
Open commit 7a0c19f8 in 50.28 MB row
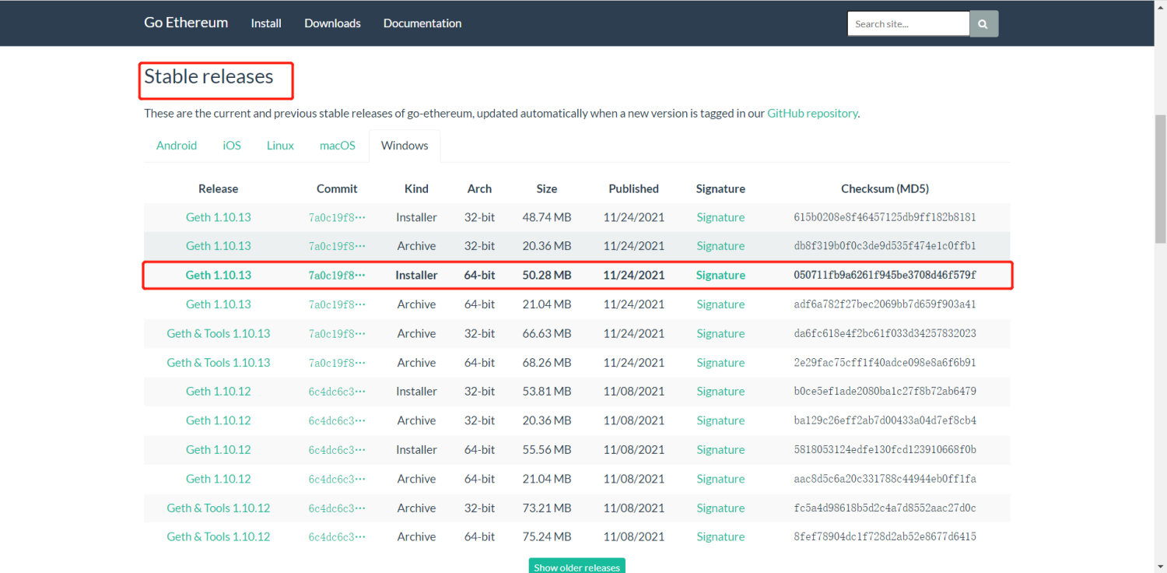coord(337,275)
